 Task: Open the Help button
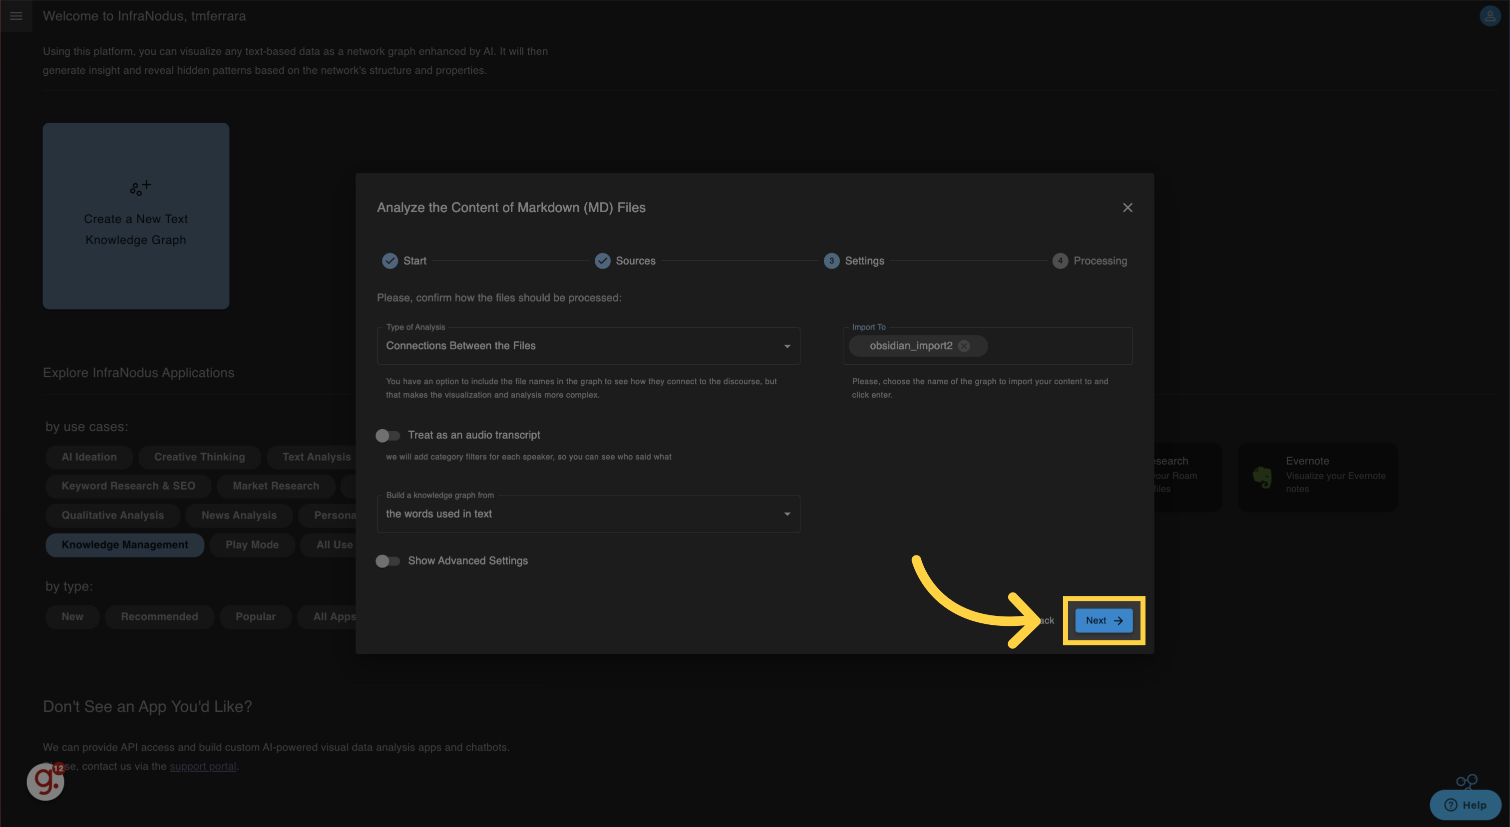pyautogui.click(x=1465, y=805)
